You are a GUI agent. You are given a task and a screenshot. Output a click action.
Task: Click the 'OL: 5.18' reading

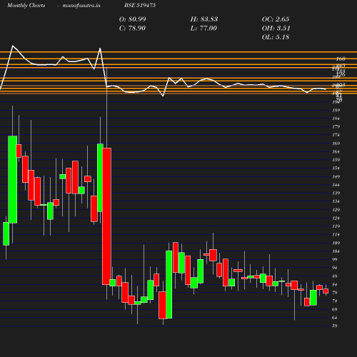(x=276, y=37)
